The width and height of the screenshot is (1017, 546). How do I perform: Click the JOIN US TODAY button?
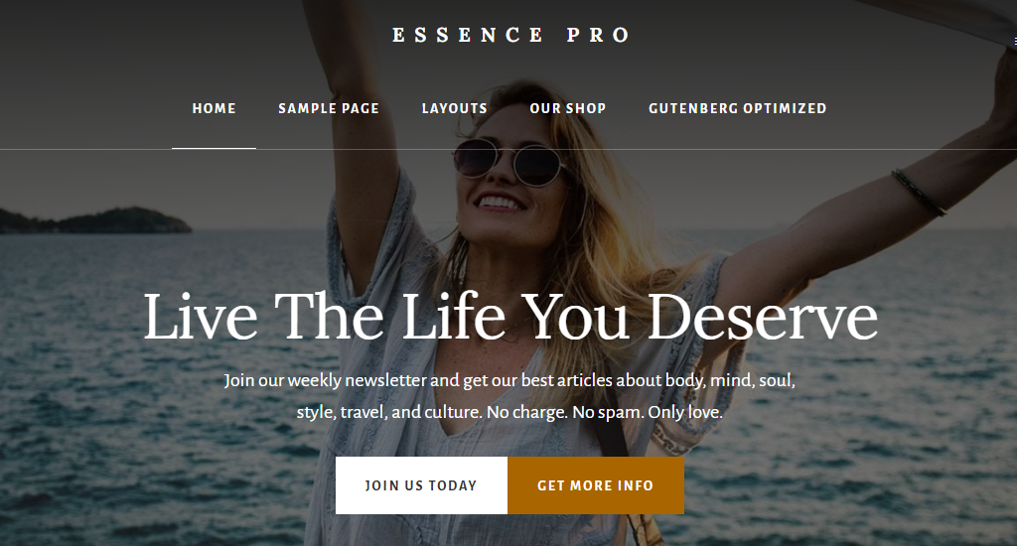(421, 485)
